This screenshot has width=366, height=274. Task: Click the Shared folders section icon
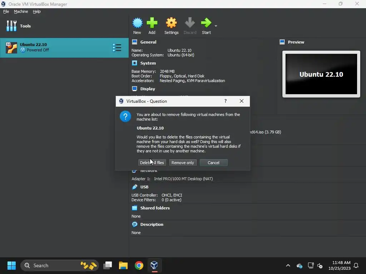point(134,208)
